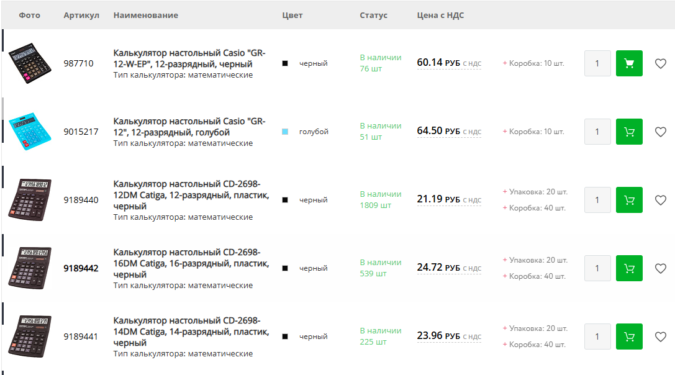Favorite the CD-2698-16DM calculator with heart
Image resolution: width=675 pixels, height=375 pixels.
pos(661,268)
